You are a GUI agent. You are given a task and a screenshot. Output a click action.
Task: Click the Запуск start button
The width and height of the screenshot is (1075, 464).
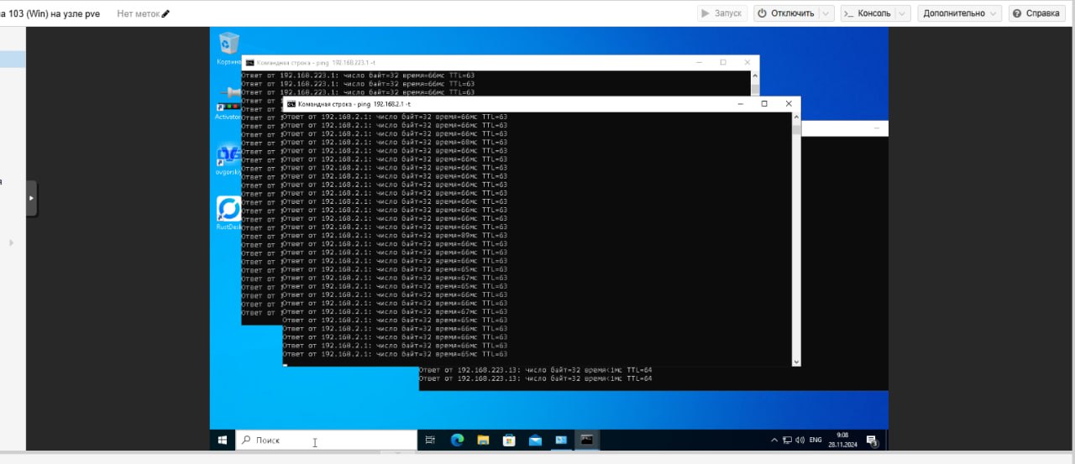721,13
